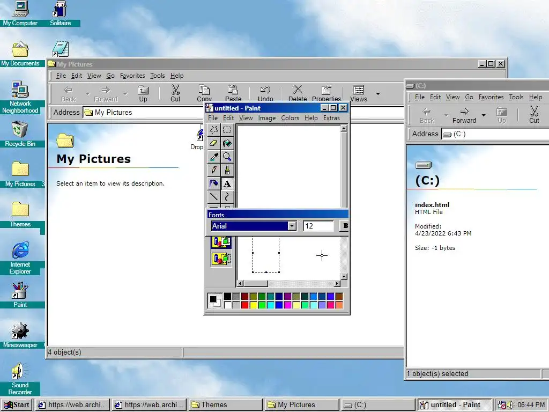Click Cut in the My Pictures toolbar
The height and width of the screenshot is (412, 549).
[x=175, y=93]
